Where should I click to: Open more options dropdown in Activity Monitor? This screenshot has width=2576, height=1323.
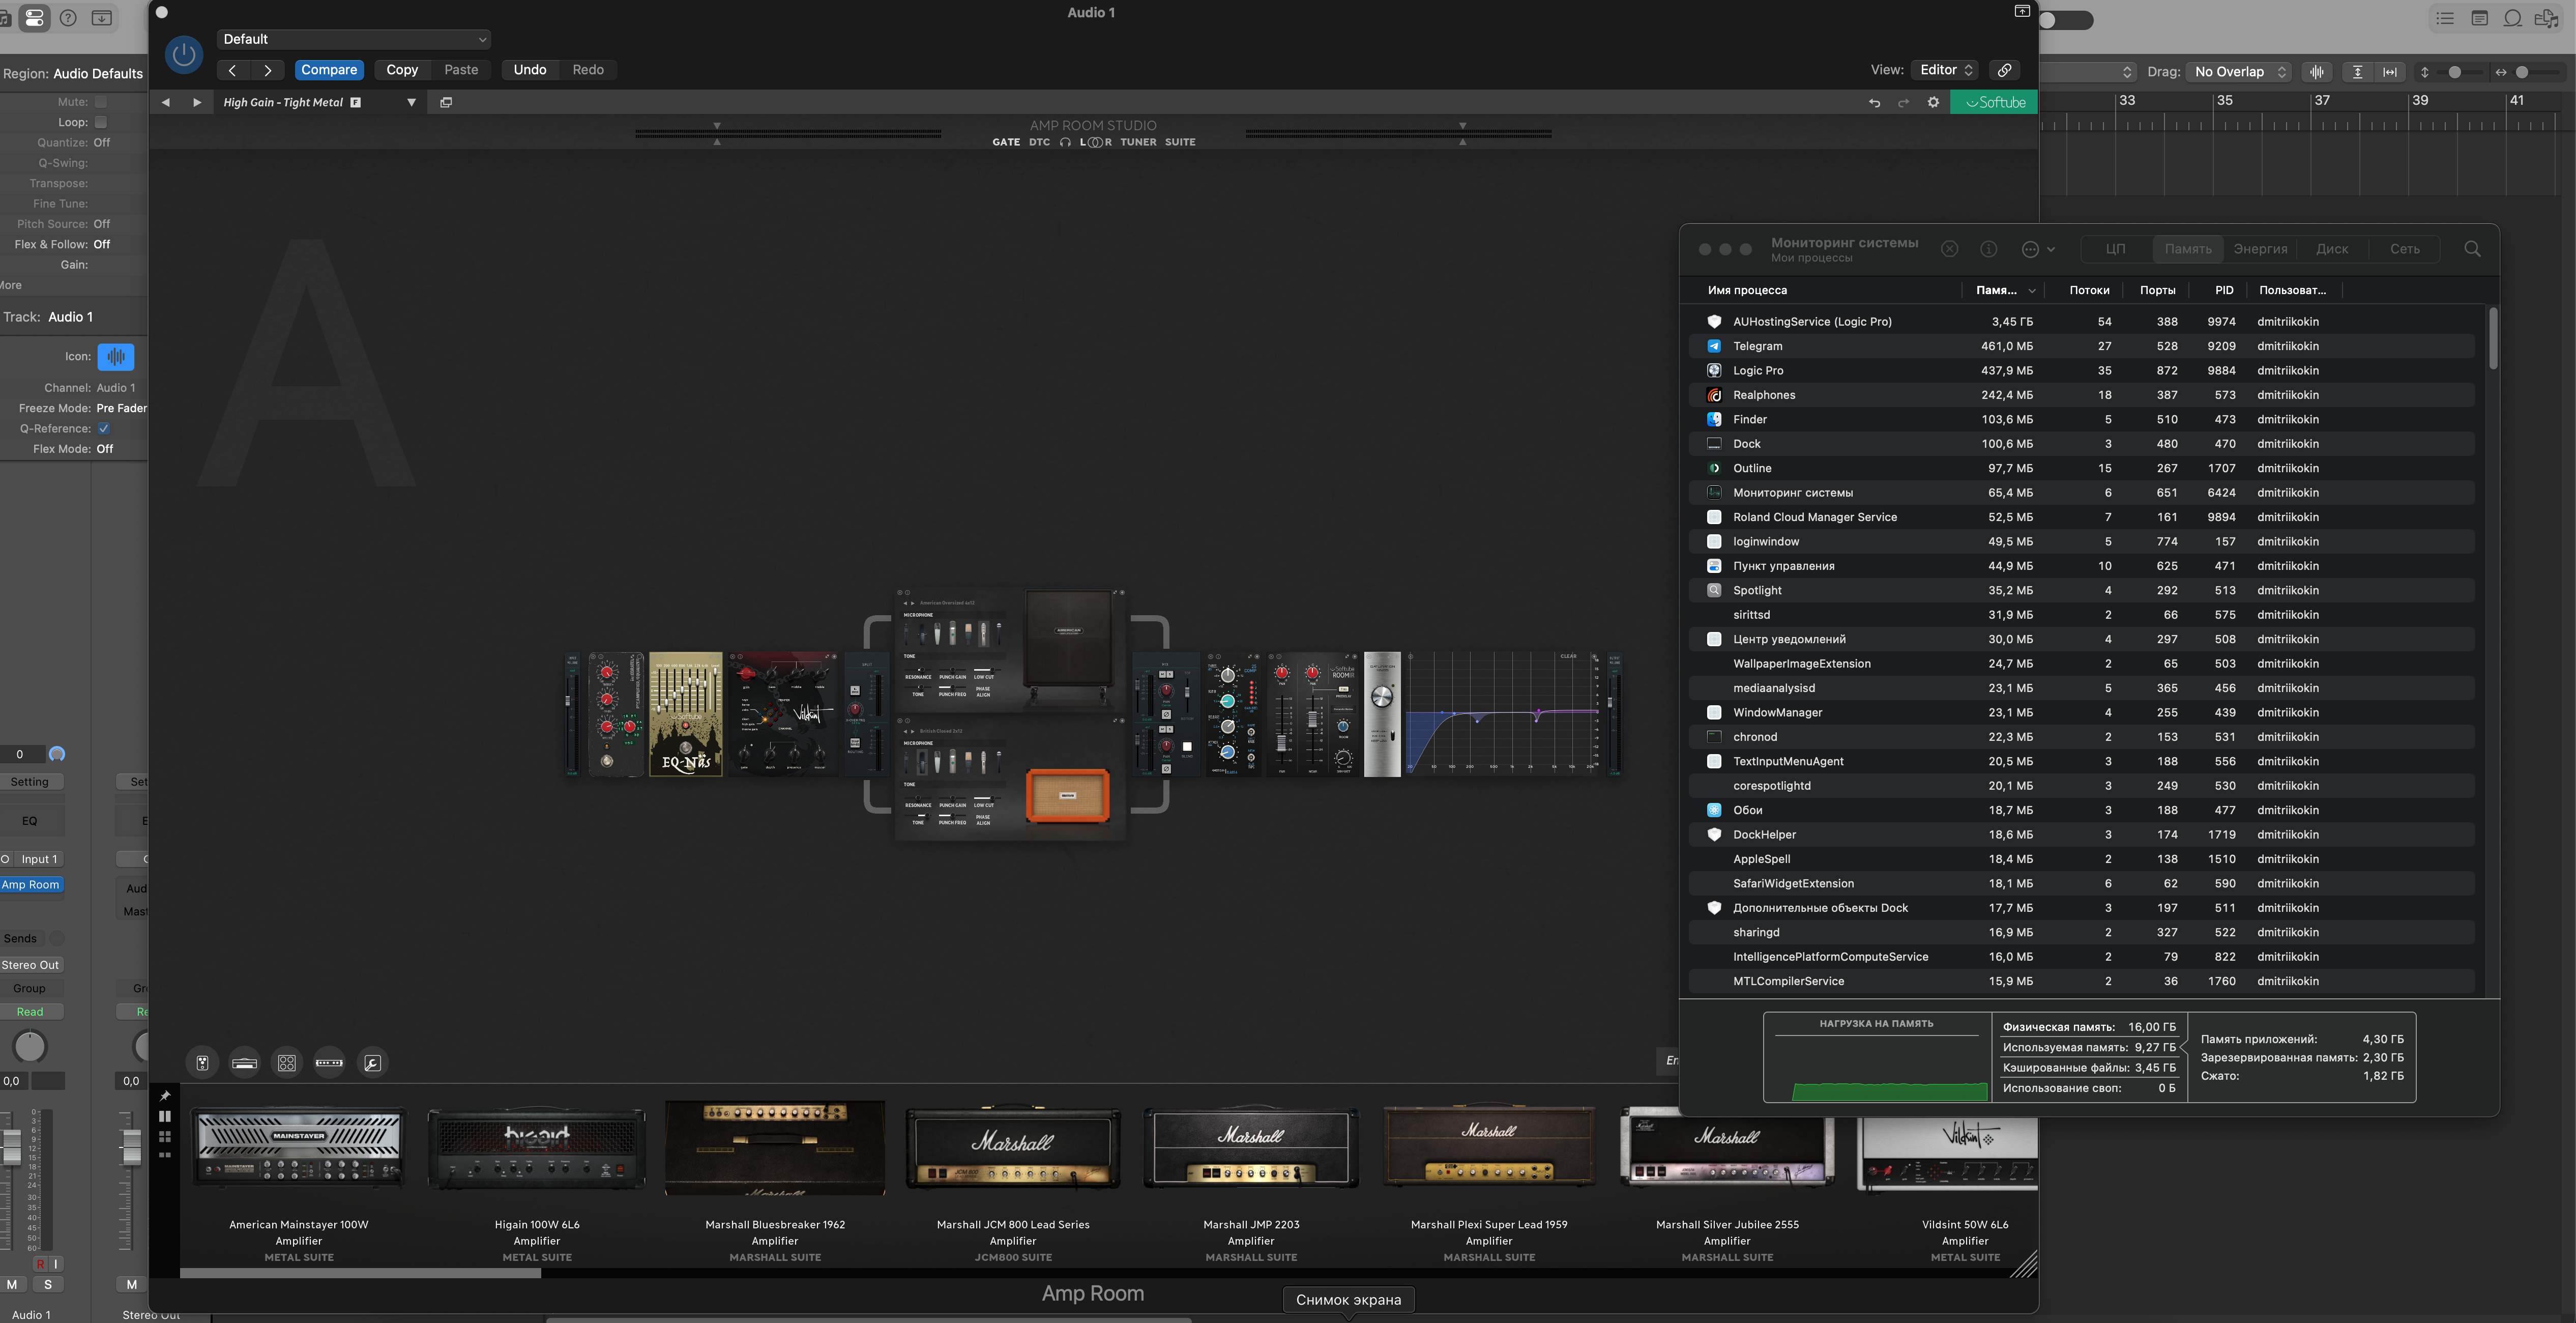point(2038,249)
